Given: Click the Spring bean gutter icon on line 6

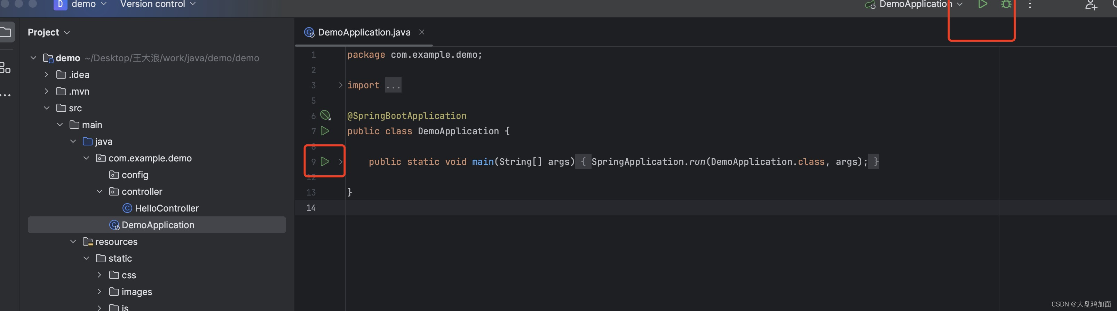Looking at the screenshot, I should pos(325,115).
